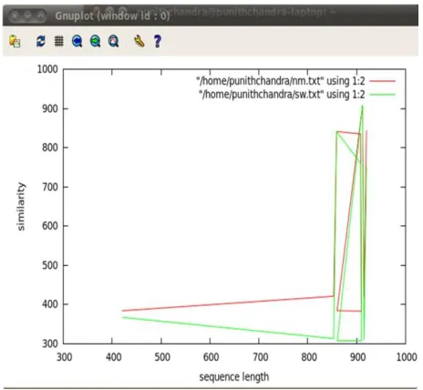This screenshot has height=390, width=423.
Task: Click the window close button in title bar
Action: tap(15, 15)
